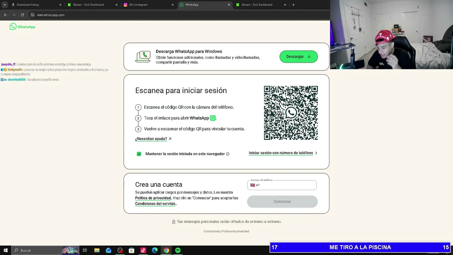Image resolution: width=453 pixels, height=255 pixels.
Task: Go forward with the browser arrow
Action: coord(14,15)
